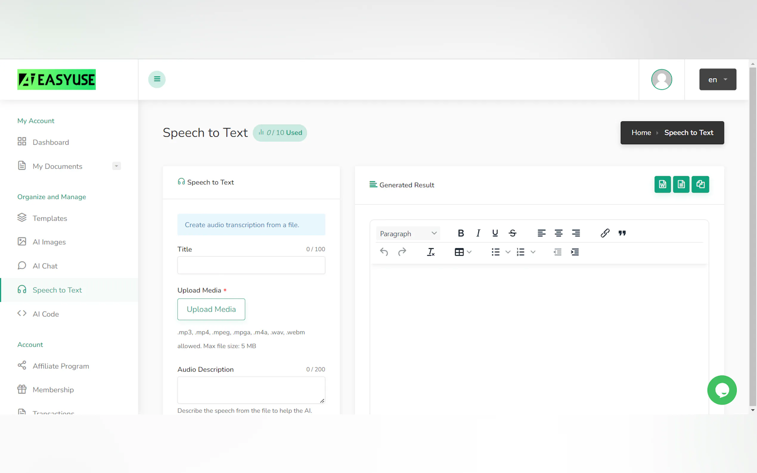Copy generated result to clipboard icon
Image resolution: width=757 pixels, height=473 pixels.
(x=700, y=184)
